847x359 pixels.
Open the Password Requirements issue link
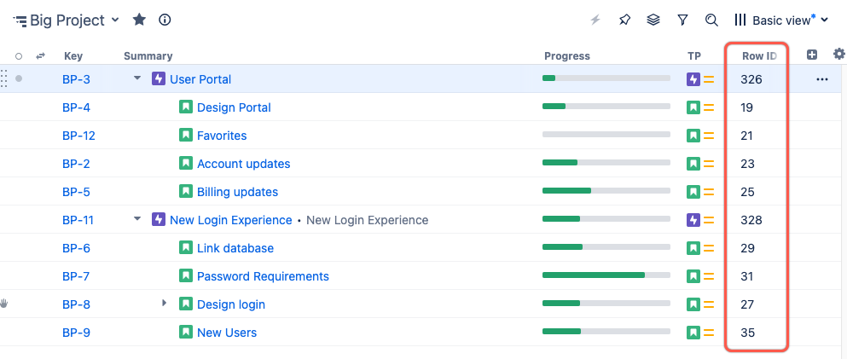pyautogui.click(x=263, y=276)
